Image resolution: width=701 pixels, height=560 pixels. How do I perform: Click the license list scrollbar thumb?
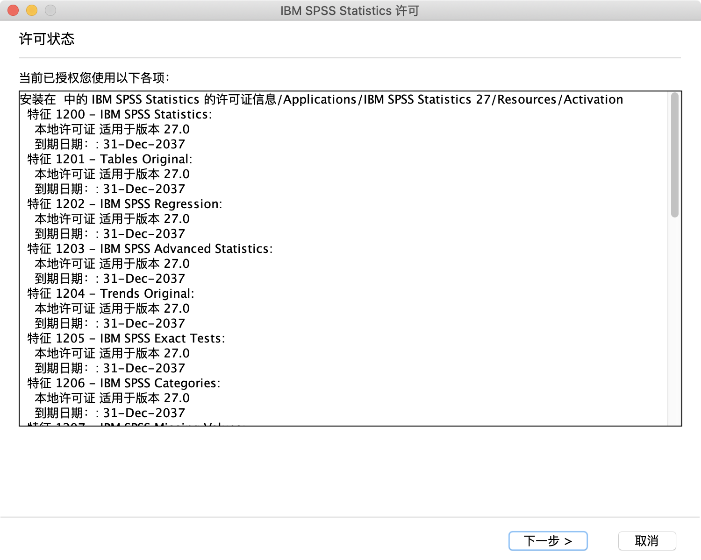pyautogui.click(x=674, y=155)
